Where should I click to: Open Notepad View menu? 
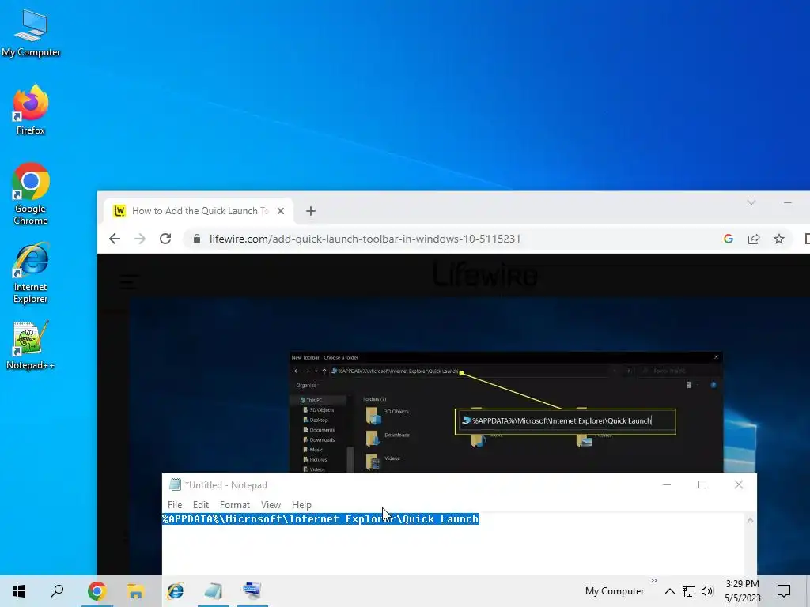[x=271, y=505]
